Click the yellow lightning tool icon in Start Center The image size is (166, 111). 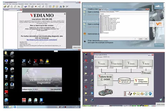(x=134, y=94)
